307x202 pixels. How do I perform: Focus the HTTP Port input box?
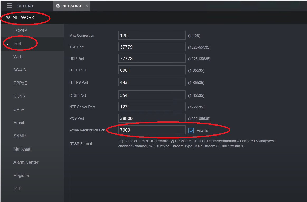(152, 70)
